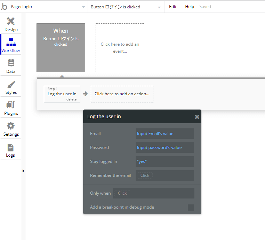Open the Help menu

pyautogui.click(x=190, y=7)
